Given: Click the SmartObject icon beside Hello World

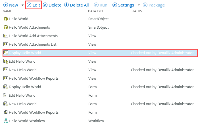Looking at the screenshot, I should 5,19.
